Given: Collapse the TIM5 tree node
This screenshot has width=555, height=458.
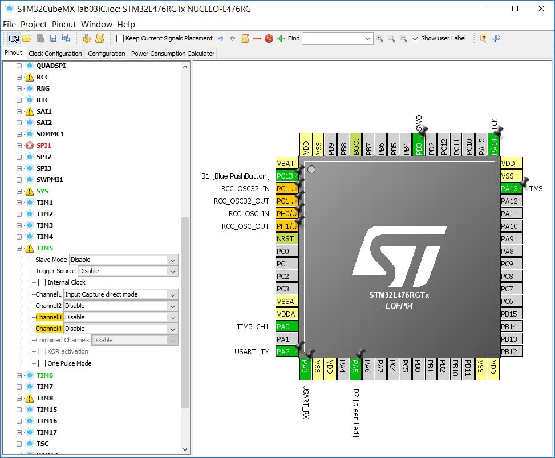Looking at the screenshot, I should click(19, 248).
